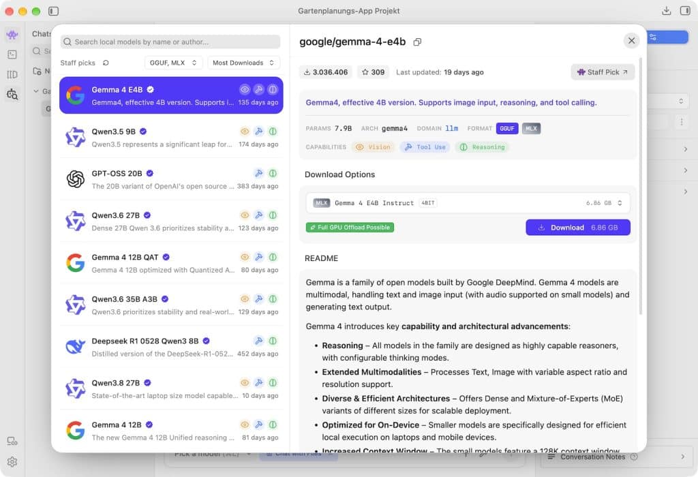
Task: Click the 4BIT quantization tag
Action: click(428, 203)
